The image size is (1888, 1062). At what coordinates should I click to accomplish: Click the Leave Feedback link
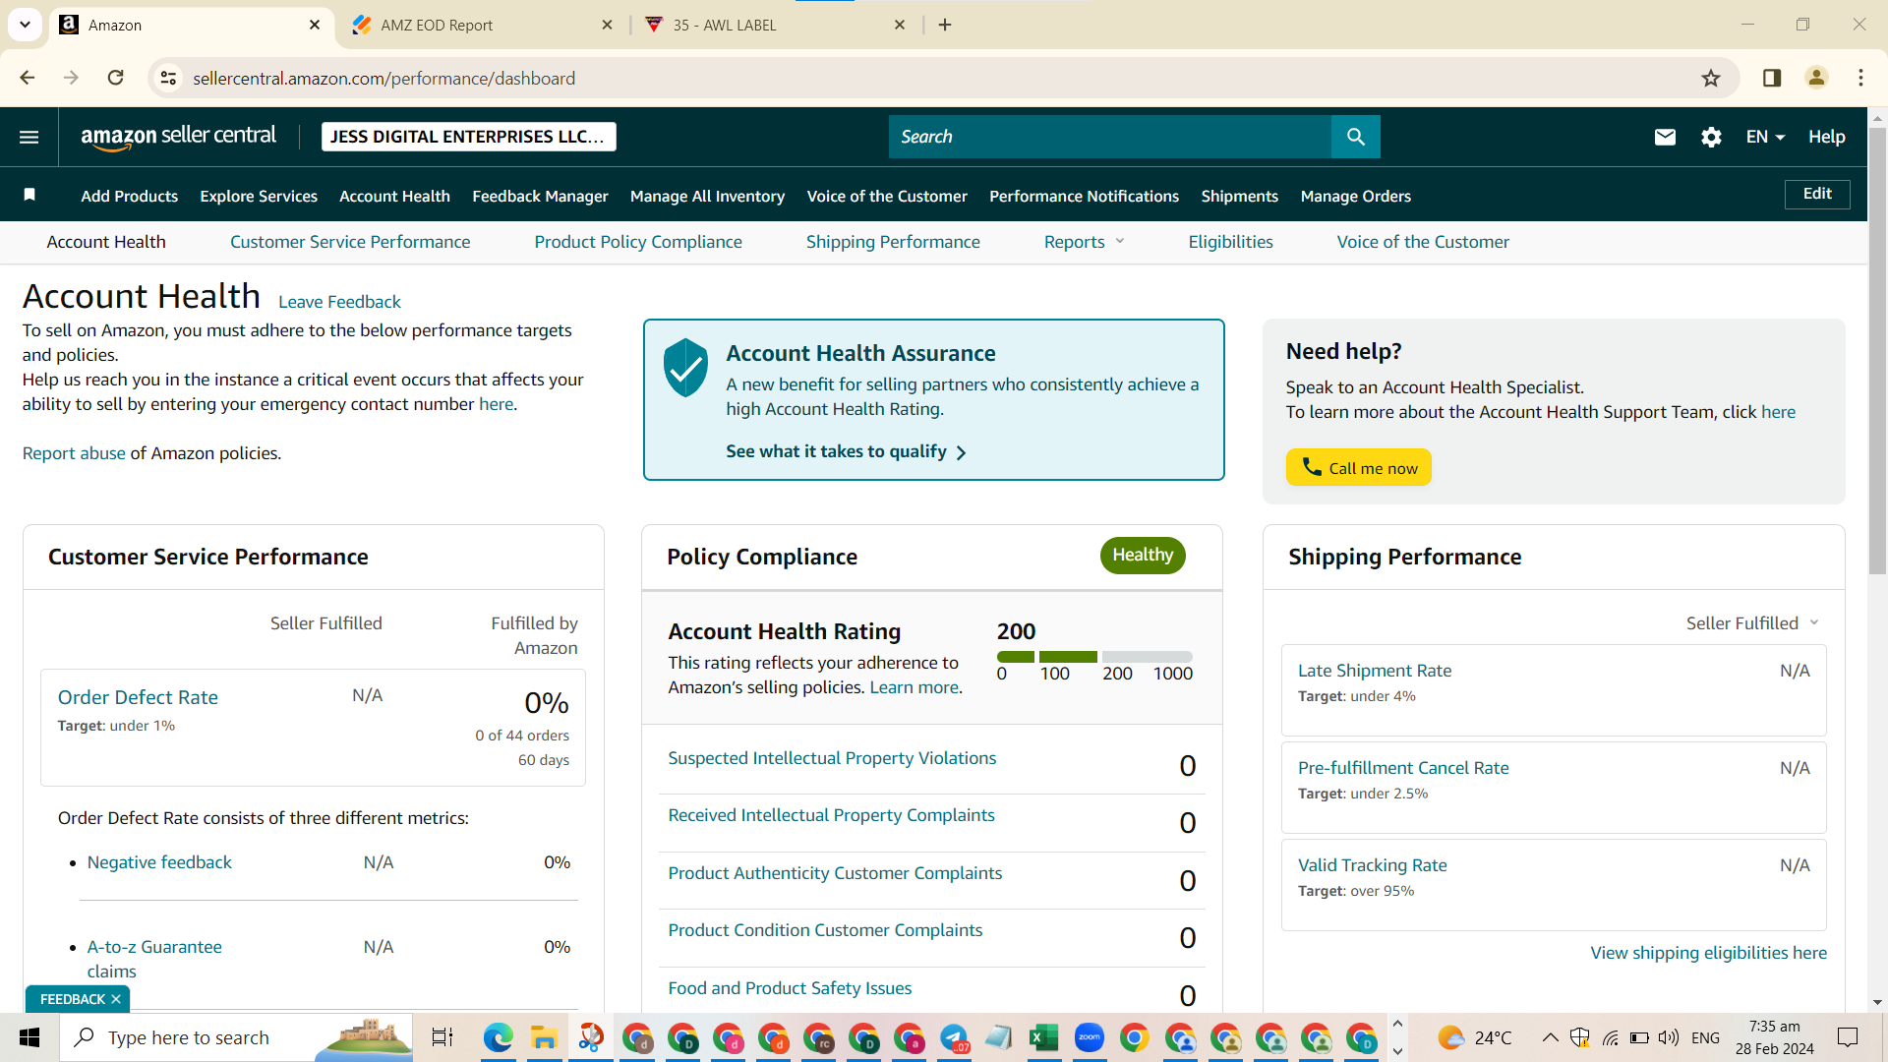click(x=339, y=302)
